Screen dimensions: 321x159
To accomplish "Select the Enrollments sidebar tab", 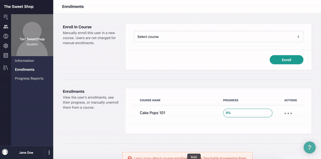I will (x=24, y=70).
